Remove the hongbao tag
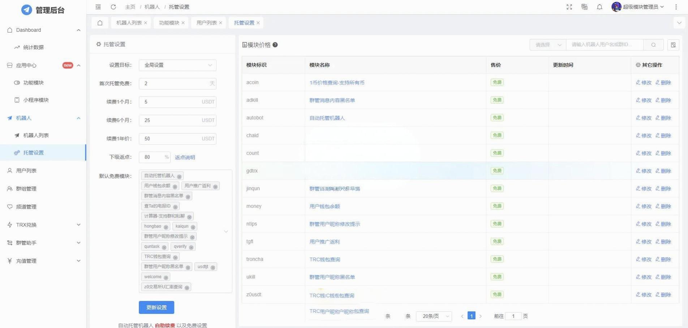The image size is (688, 328). (166, 227)
